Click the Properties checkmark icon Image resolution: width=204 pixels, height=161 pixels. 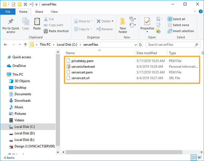(147, 21)
